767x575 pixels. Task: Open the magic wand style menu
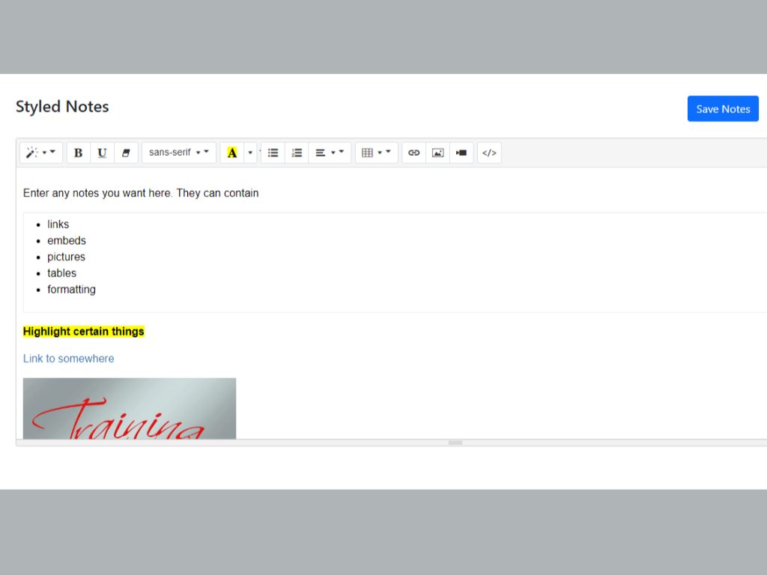pyautogui.click(x=40, y=153)
